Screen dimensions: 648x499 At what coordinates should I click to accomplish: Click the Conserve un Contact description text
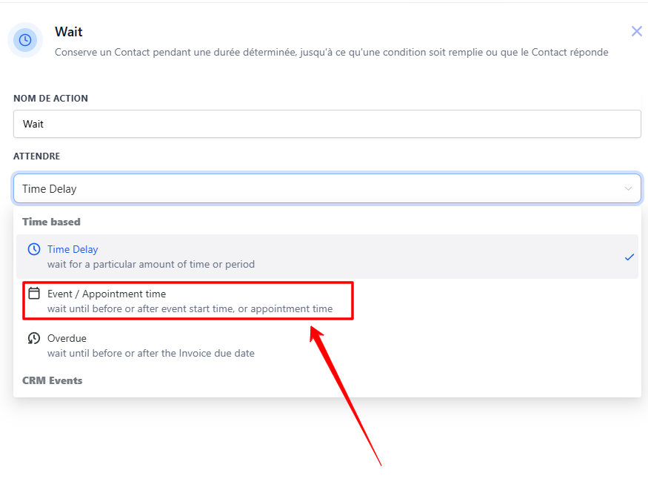click(x=332, y=52)
